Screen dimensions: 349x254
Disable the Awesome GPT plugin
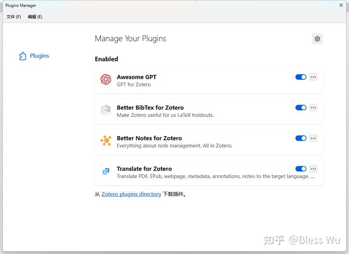(301, 77)
